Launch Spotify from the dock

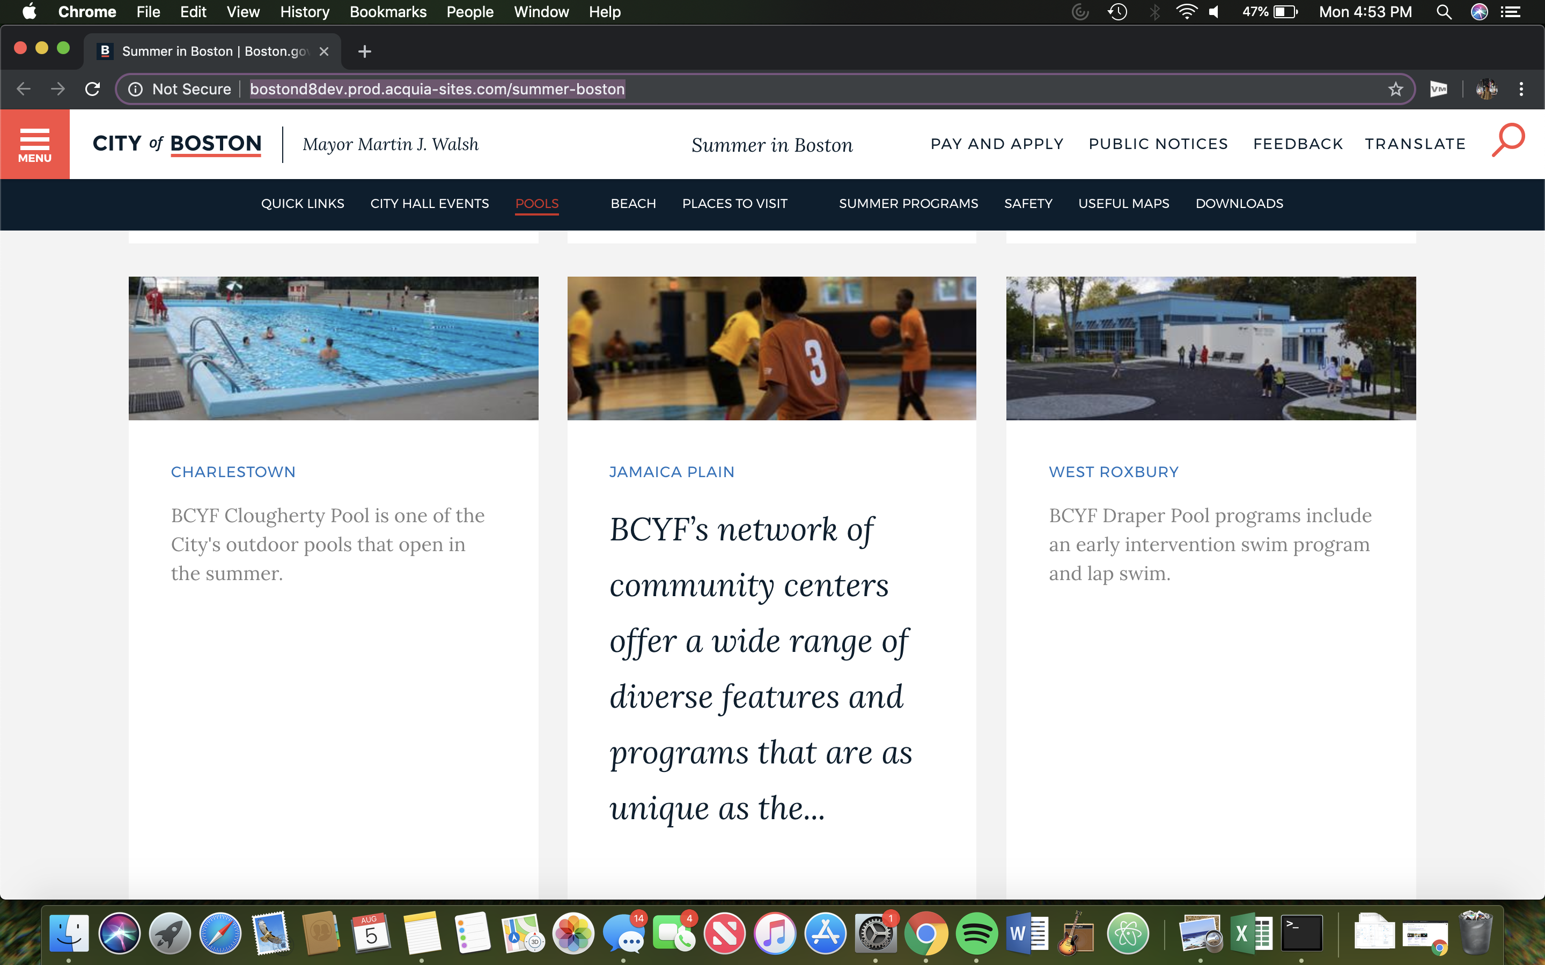point(975,934)
